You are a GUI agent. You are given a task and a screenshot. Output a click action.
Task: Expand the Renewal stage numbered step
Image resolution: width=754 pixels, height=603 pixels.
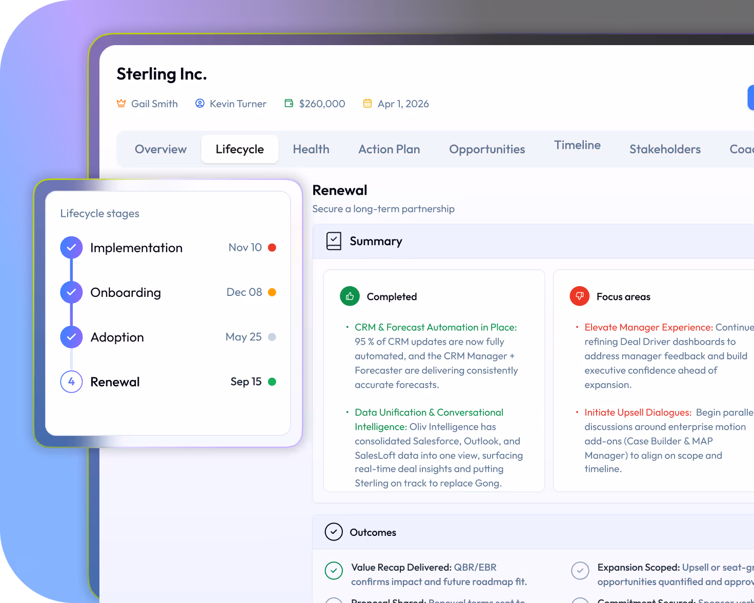tap(71, 381)
